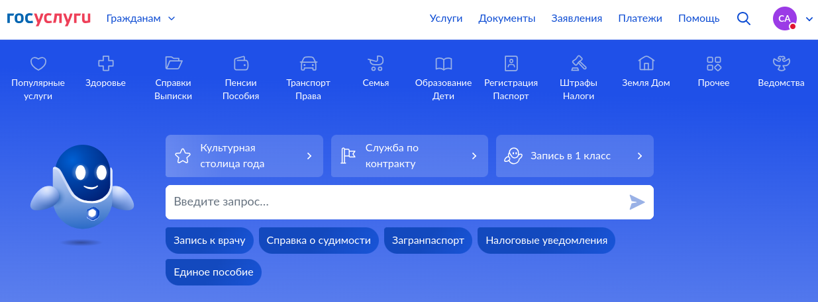Select the Единое пособие suggestion chip
The image size is (818, 302).
tap(213, 272)
